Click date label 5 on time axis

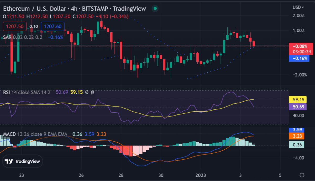click(x=280, y=175)
